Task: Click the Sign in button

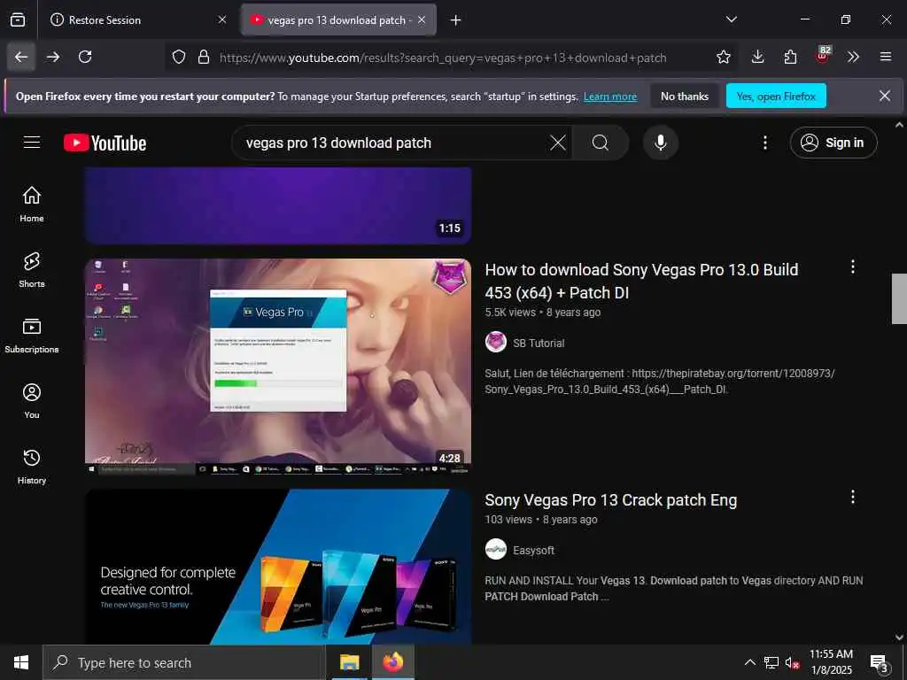Action: click(x=833, y=143)
